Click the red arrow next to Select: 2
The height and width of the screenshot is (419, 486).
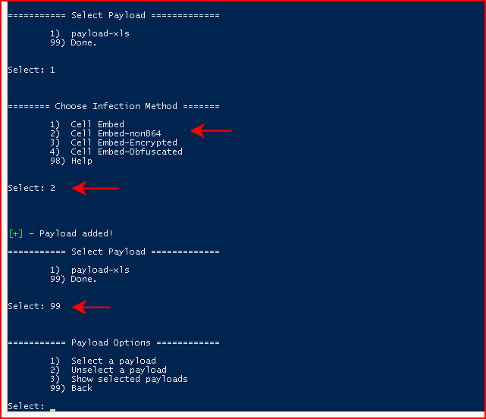click(x=96, y=189)
